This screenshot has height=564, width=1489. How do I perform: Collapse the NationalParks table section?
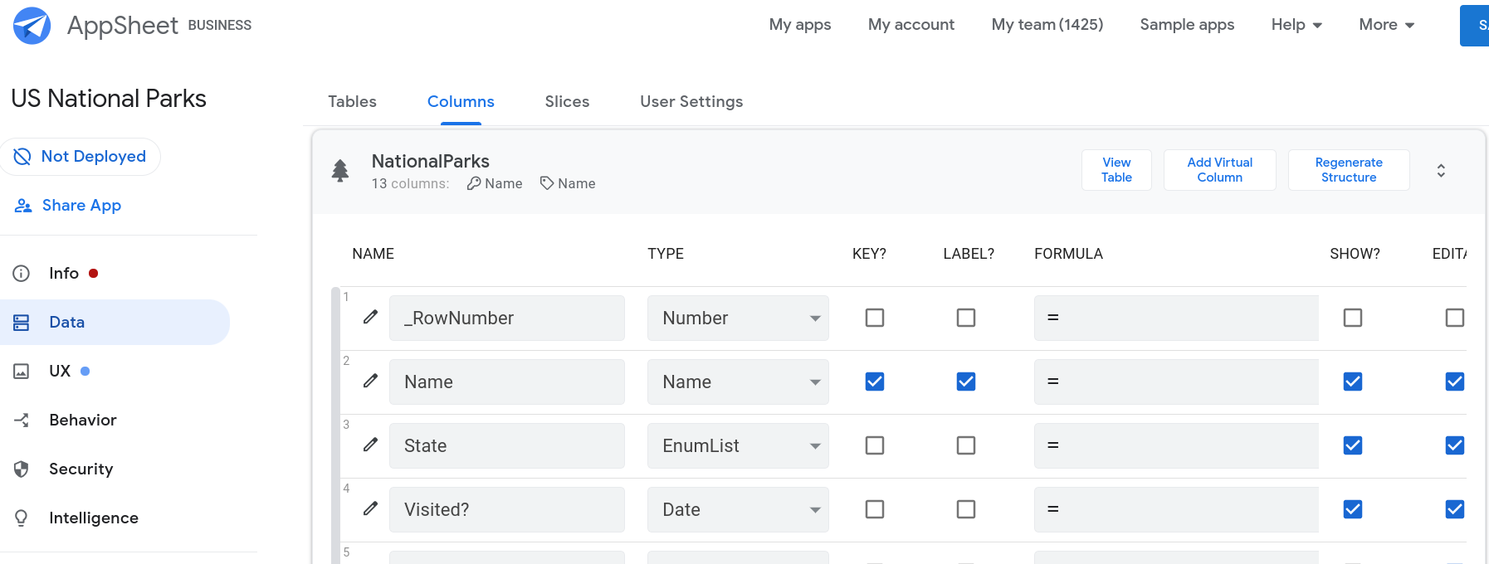(1441, 171)
